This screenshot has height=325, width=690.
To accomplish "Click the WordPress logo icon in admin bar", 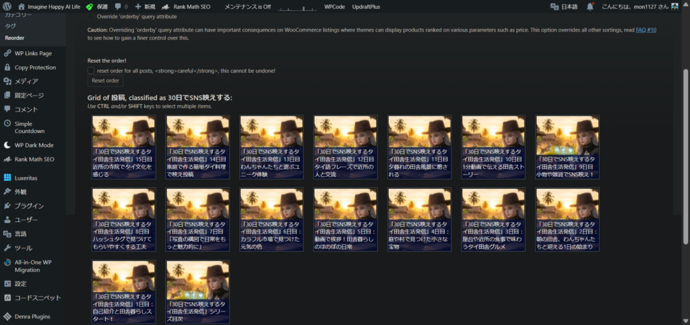I will (7, 6).
